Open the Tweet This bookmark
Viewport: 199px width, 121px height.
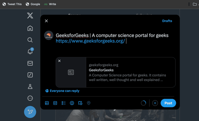[x=12, y=4]
